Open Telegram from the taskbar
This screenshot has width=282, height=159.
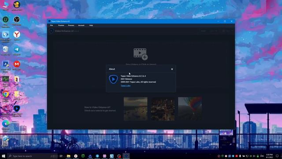97,156
